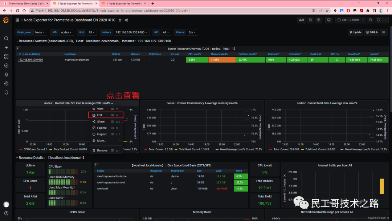This screenshot has width=392, height=221.
Task: Select View in panel menu
Action: (106, 109)
